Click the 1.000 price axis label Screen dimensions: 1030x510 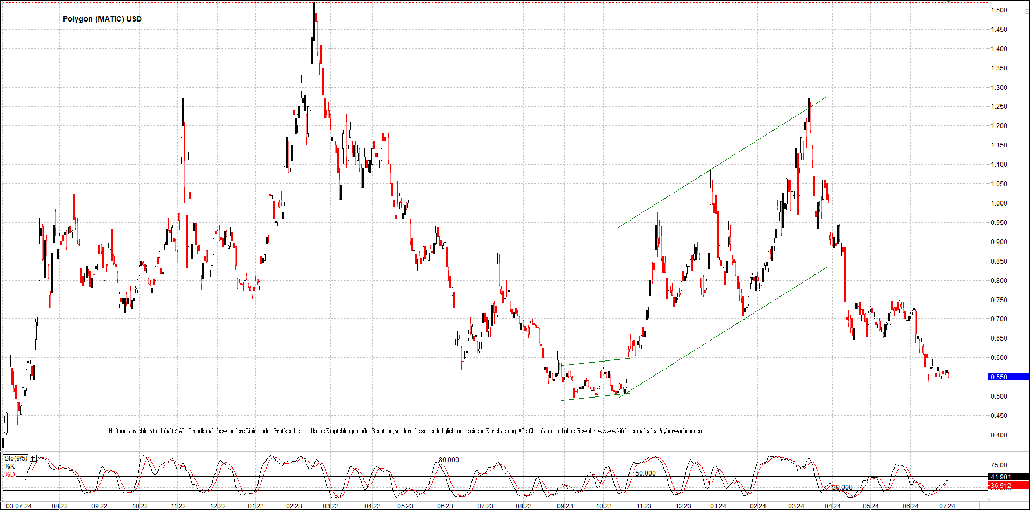click(x=999, y=203)
